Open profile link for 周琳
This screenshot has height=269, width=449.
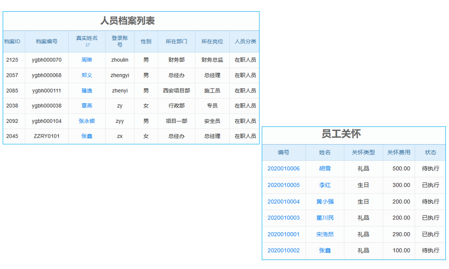click(86, 60)
